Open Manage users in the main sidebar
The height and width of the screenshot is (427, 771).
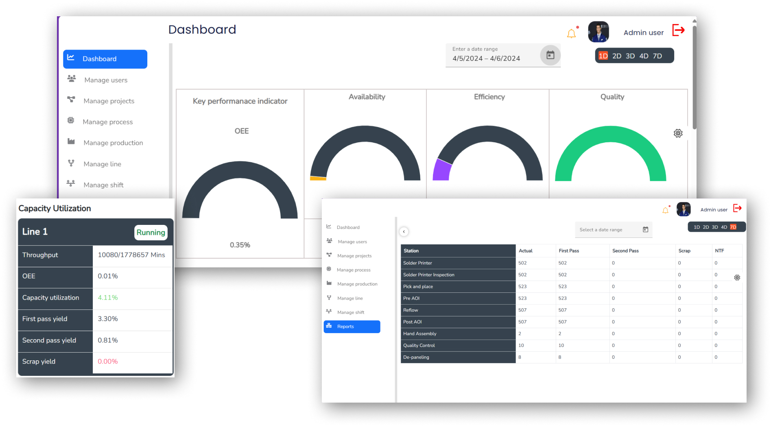point(106,80)
